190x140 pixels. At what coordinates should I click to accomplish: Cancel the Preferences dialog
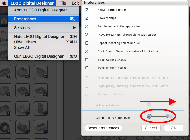(151, 128)
